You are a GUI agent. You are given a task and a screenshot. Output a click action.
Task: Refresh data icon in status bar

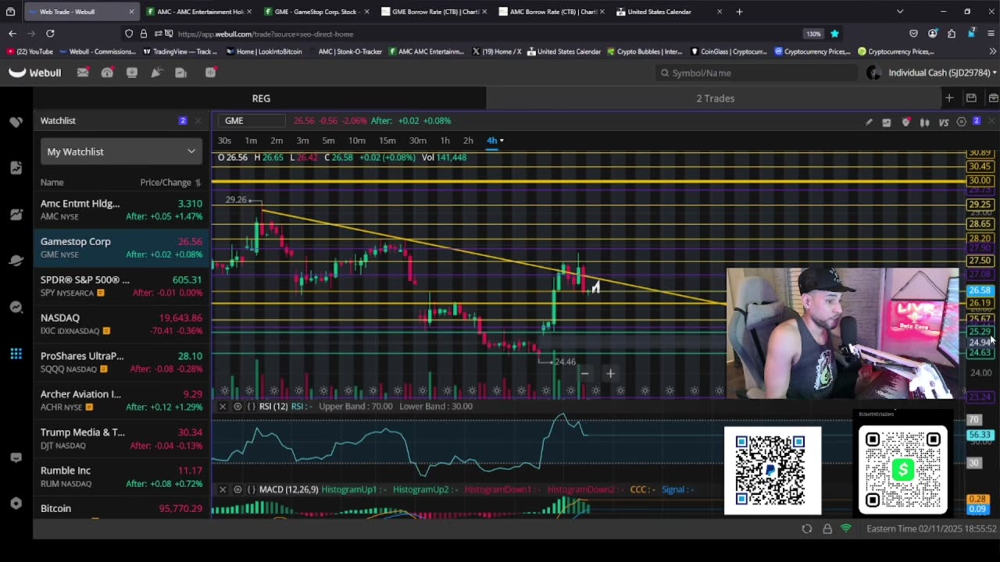tap(807, 528)
